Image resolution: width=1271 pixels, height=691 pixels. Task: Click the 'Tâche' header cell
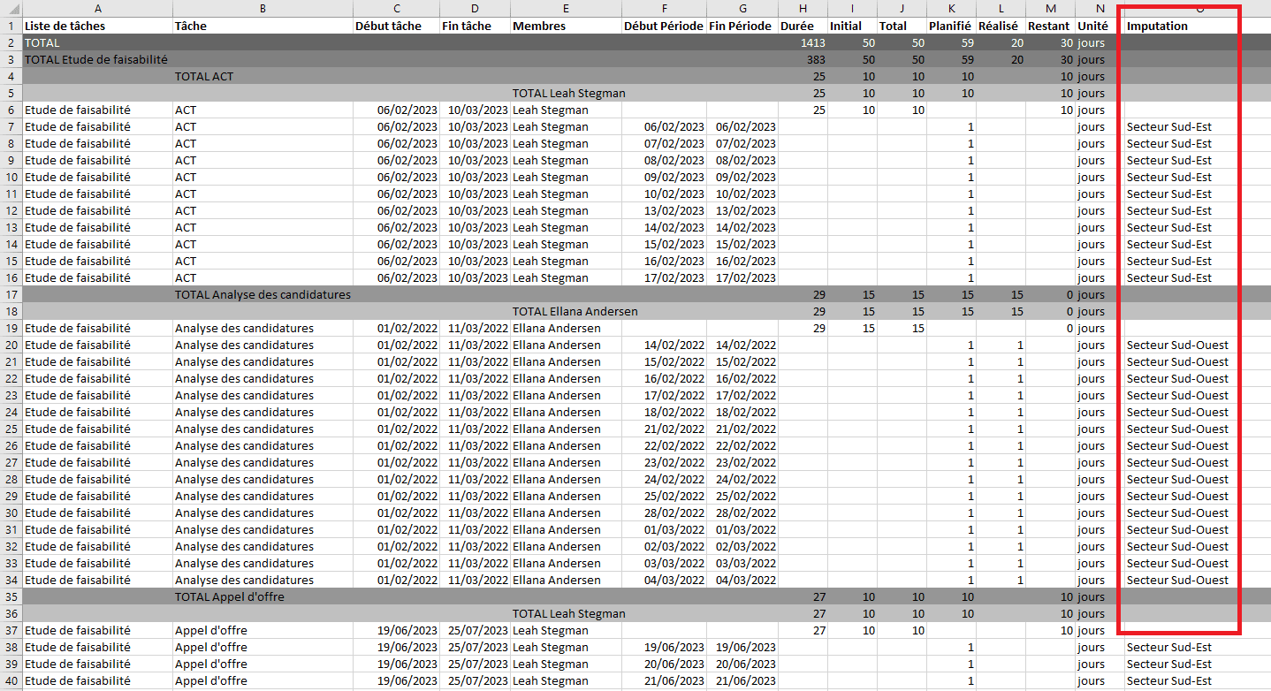tap(263, 26)
